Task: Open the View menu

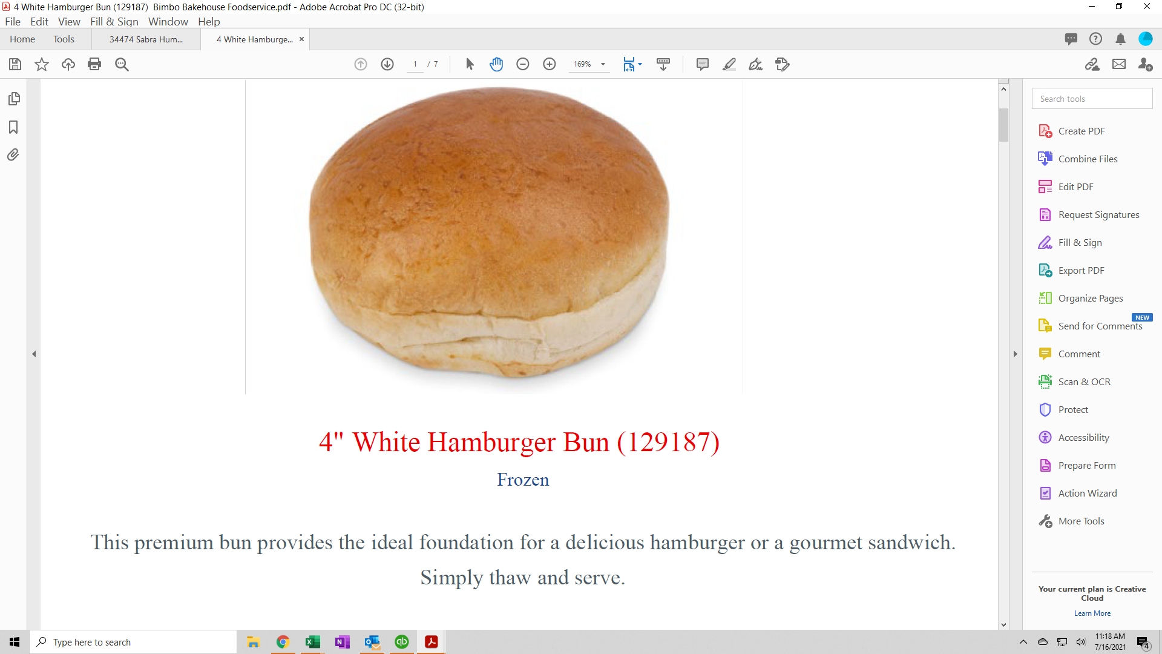Action: (69, 22)
